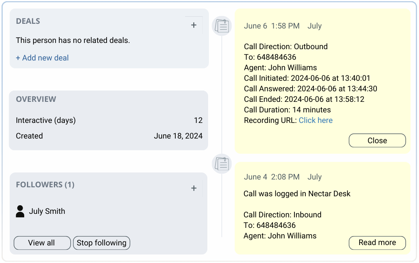Select the note icon beside June 6 entry
Viewport: 419px width, 263px height.
click(222, 26)
